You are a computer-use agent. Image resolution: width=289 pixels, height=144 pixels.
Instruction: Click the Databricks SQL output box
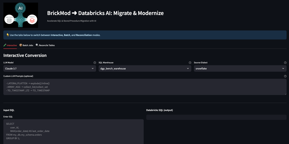[216, 117]
